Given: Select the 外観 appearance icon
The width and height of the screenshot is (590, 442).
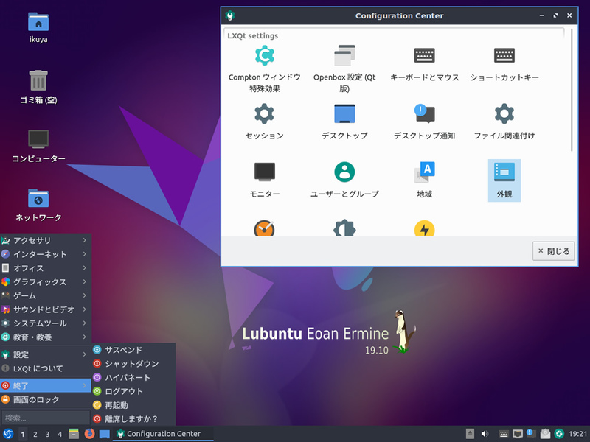Looking at the screenshot, I should click(504, 172).
